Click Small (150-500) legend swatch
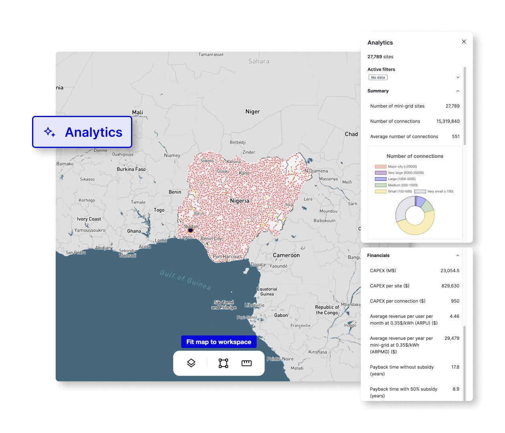 380,192
